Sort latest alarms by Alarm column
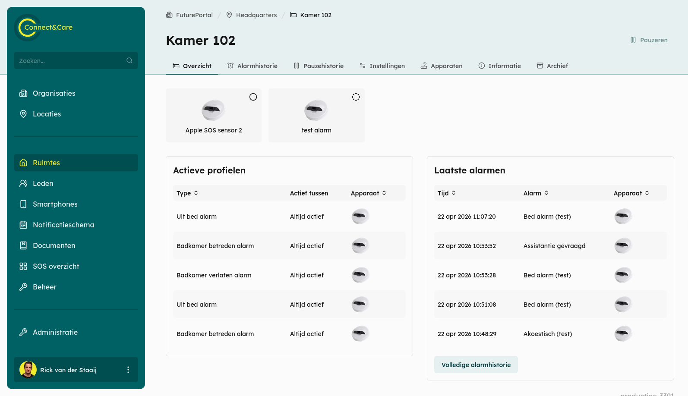The height and width of the screenshot is (396, 688). coord(536,193)
